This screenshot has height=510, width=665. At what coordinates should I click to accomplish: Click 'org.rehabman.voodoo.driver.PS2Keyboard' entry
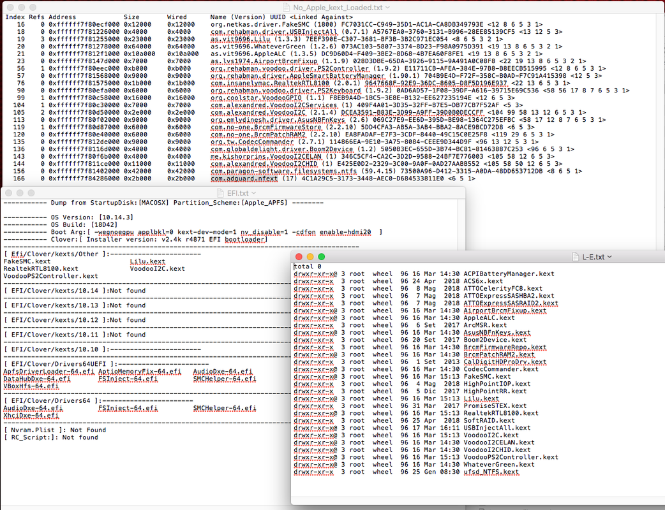point(285,91)
